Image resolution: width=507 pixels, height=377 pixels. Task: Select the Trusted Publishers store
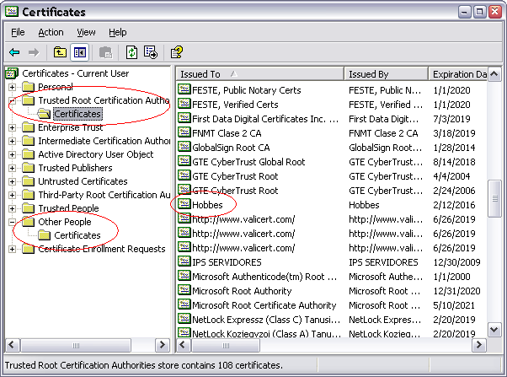77,168
